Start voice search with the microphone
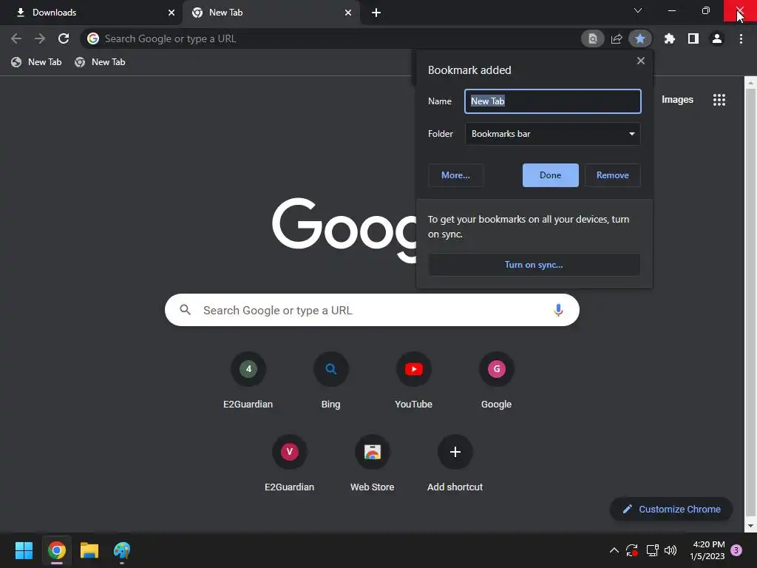Screen dimensions: 757x568 pos(558,310)
